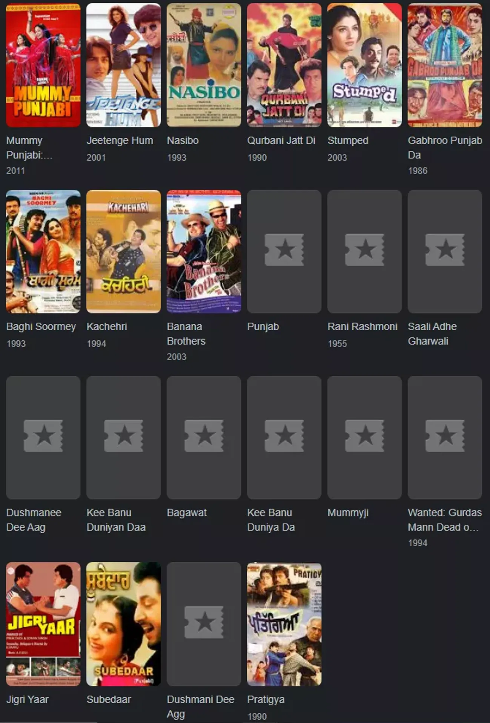The width and height of the screenshot is (490, 723).
Task: Open the Nasibo movie poster
Action: pos(204,65)
